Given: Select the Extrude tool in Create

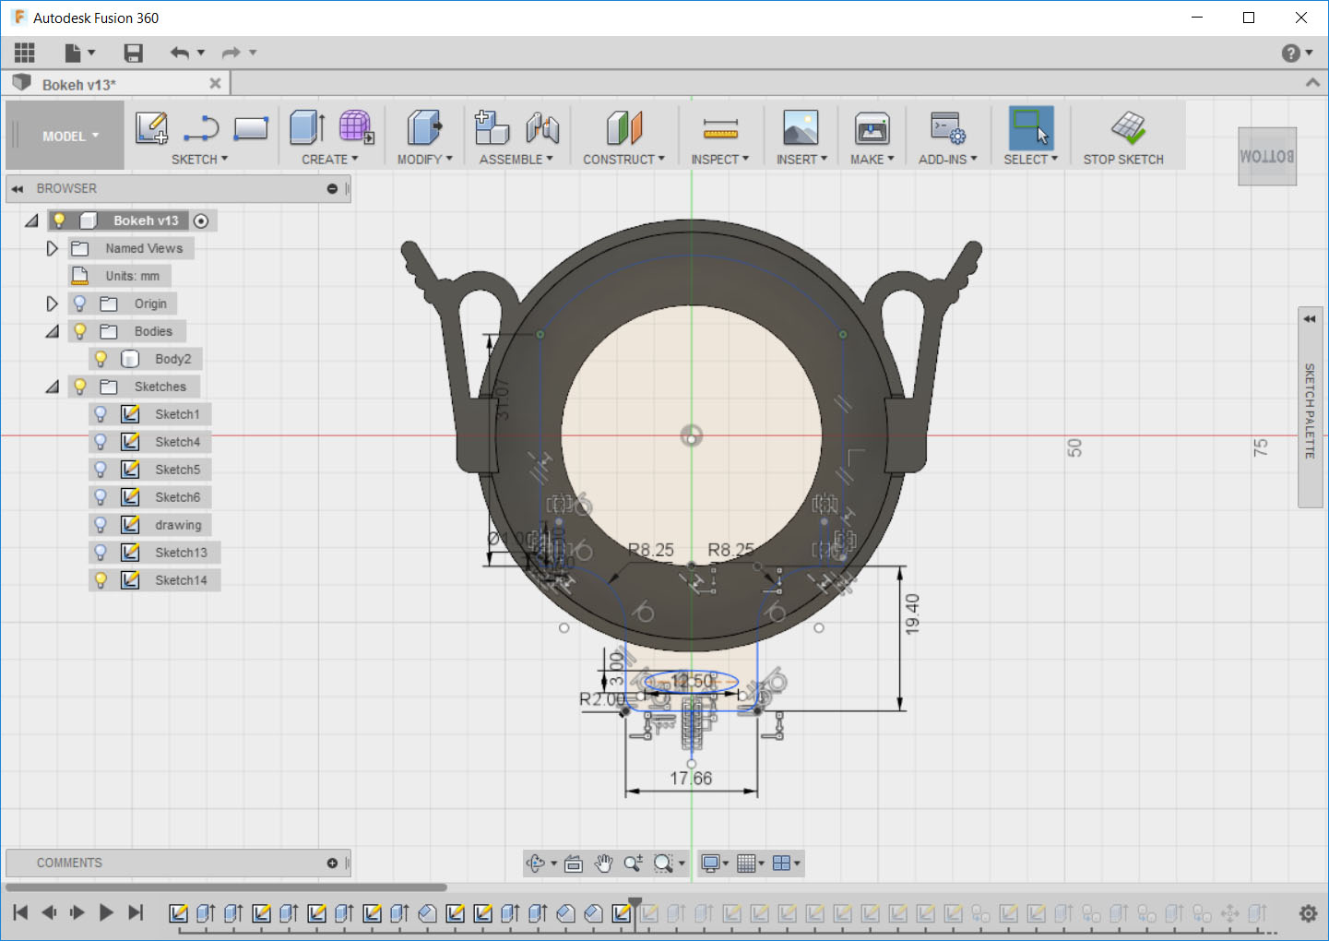Looking at the screenshot, I should [x=307, y=128].
